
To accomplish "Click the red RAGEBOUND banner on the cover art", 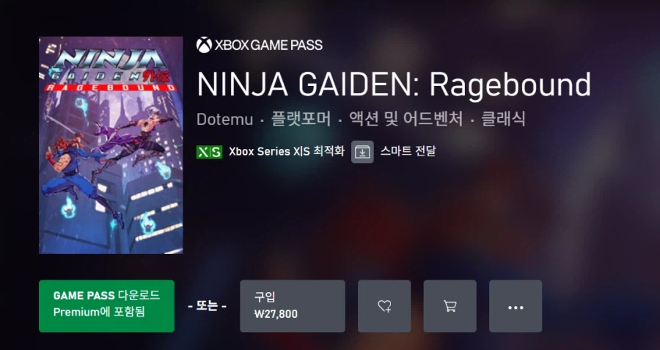I will (109, 87).
